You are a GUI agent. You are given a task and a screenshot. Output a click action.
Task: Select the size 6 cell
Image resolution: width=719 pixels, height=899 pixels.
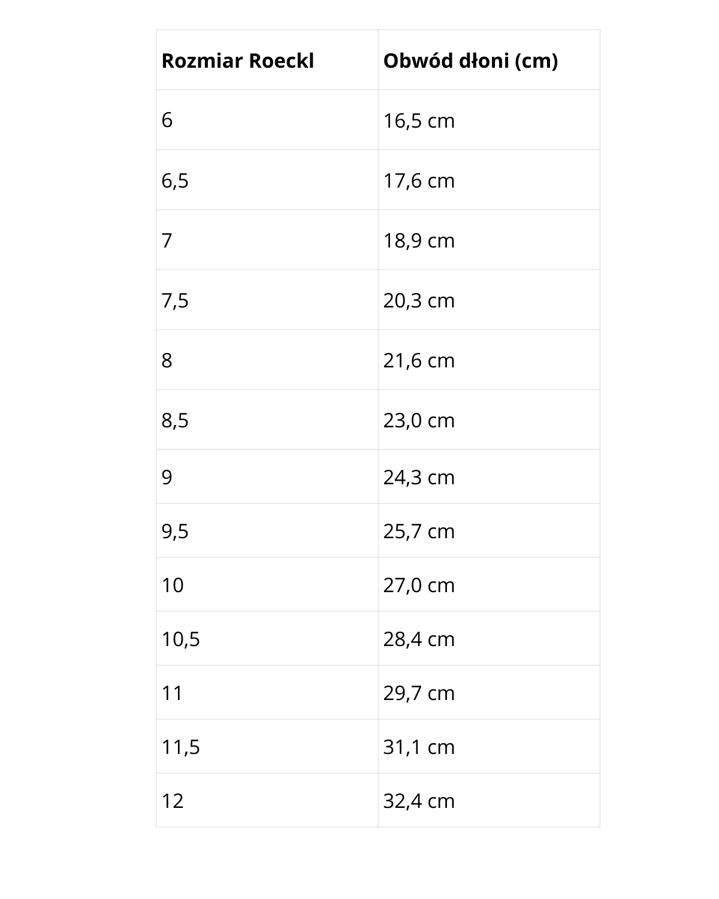(267, 120)
